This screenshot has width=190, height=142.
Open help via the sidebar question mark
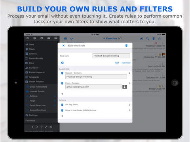(x=42, y=127)
